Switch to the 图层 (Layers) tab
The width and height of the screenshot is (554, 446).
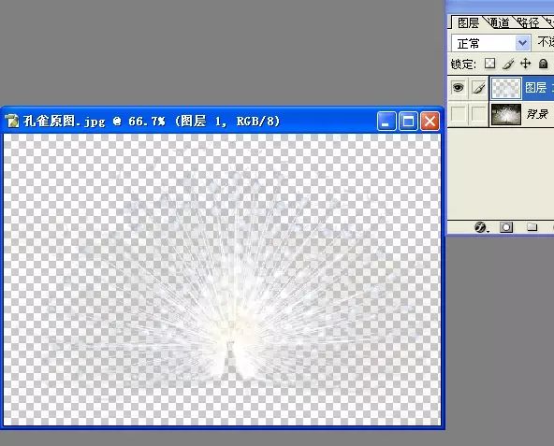coord(468,23)
